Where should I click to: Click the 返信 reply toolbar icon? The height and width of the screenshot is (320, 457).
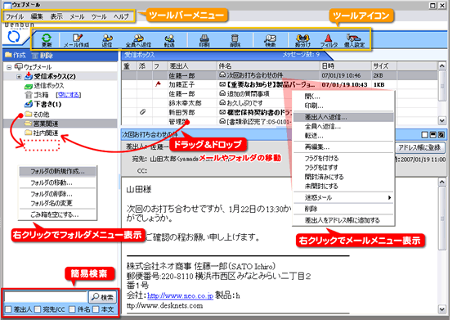107,40
